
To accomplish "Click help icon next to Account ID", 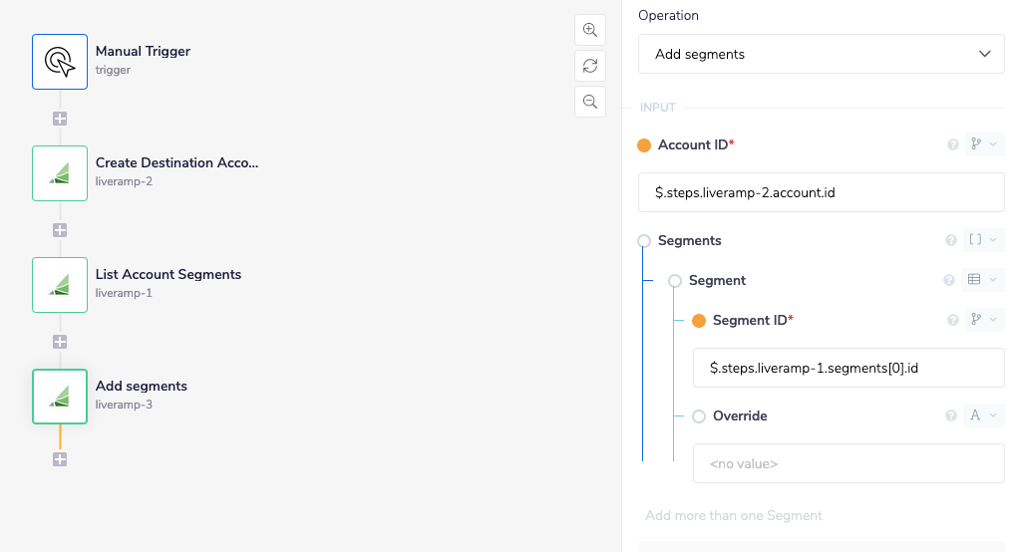I will click(x=952, y=145).
